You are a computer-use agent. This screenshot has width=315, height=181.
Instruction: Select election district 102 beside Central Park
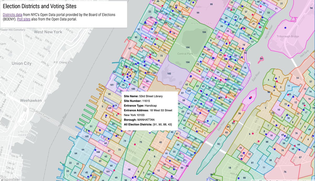coord(169,74)
